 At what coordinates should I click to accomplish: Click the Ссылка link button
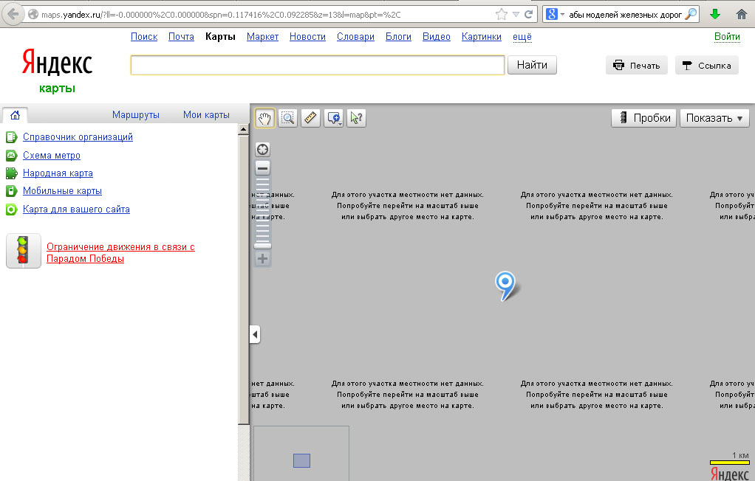click(x=707, y=66)
